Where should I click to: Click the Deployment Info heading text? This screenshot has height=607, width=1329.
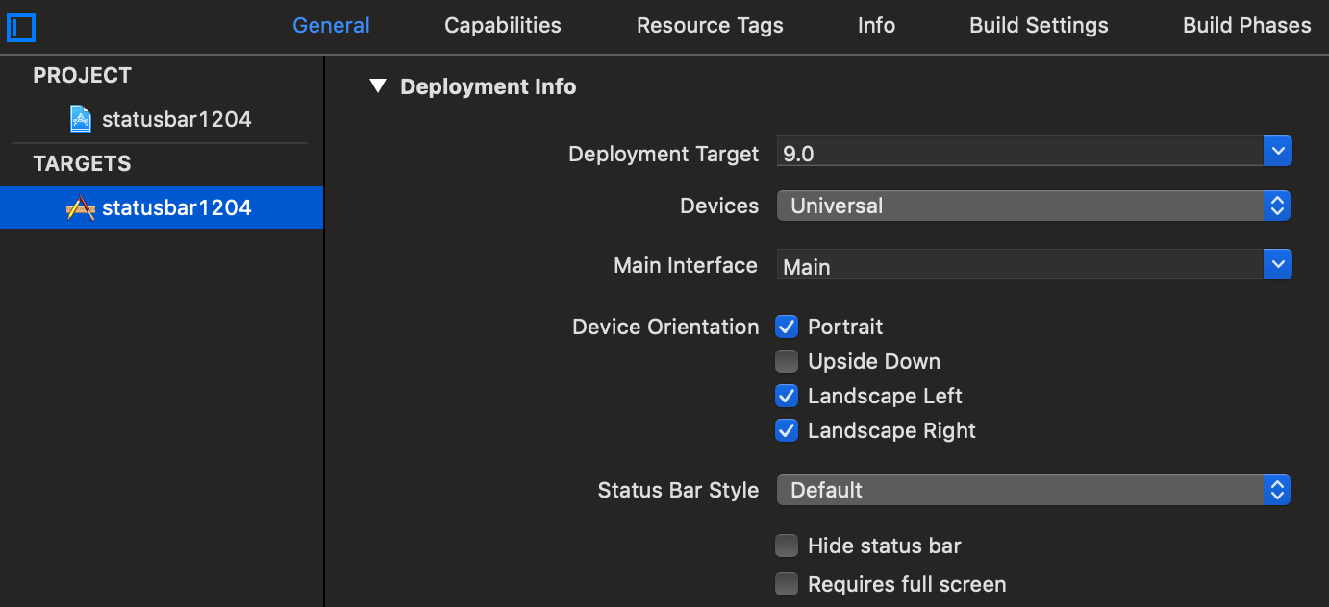point(489,86)
